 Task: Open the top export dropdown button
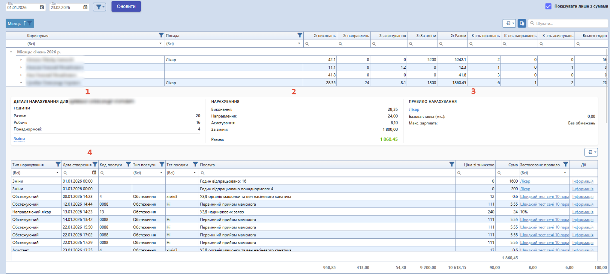(509, 23)
